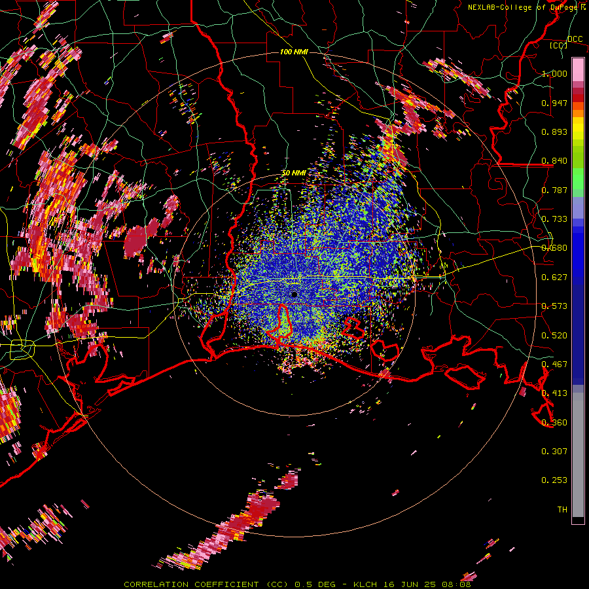This screenshot has width=589, height=589.
Task: Select the 0.307 legend value
Action: click(554, 452)
